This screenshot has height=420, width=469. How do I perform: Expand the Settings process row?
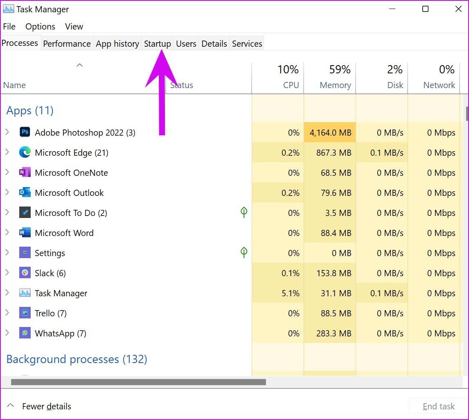click(7, 252)
